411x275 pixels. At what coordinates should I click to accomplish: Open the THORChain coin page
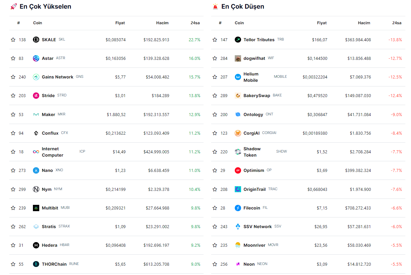(54, 264)
